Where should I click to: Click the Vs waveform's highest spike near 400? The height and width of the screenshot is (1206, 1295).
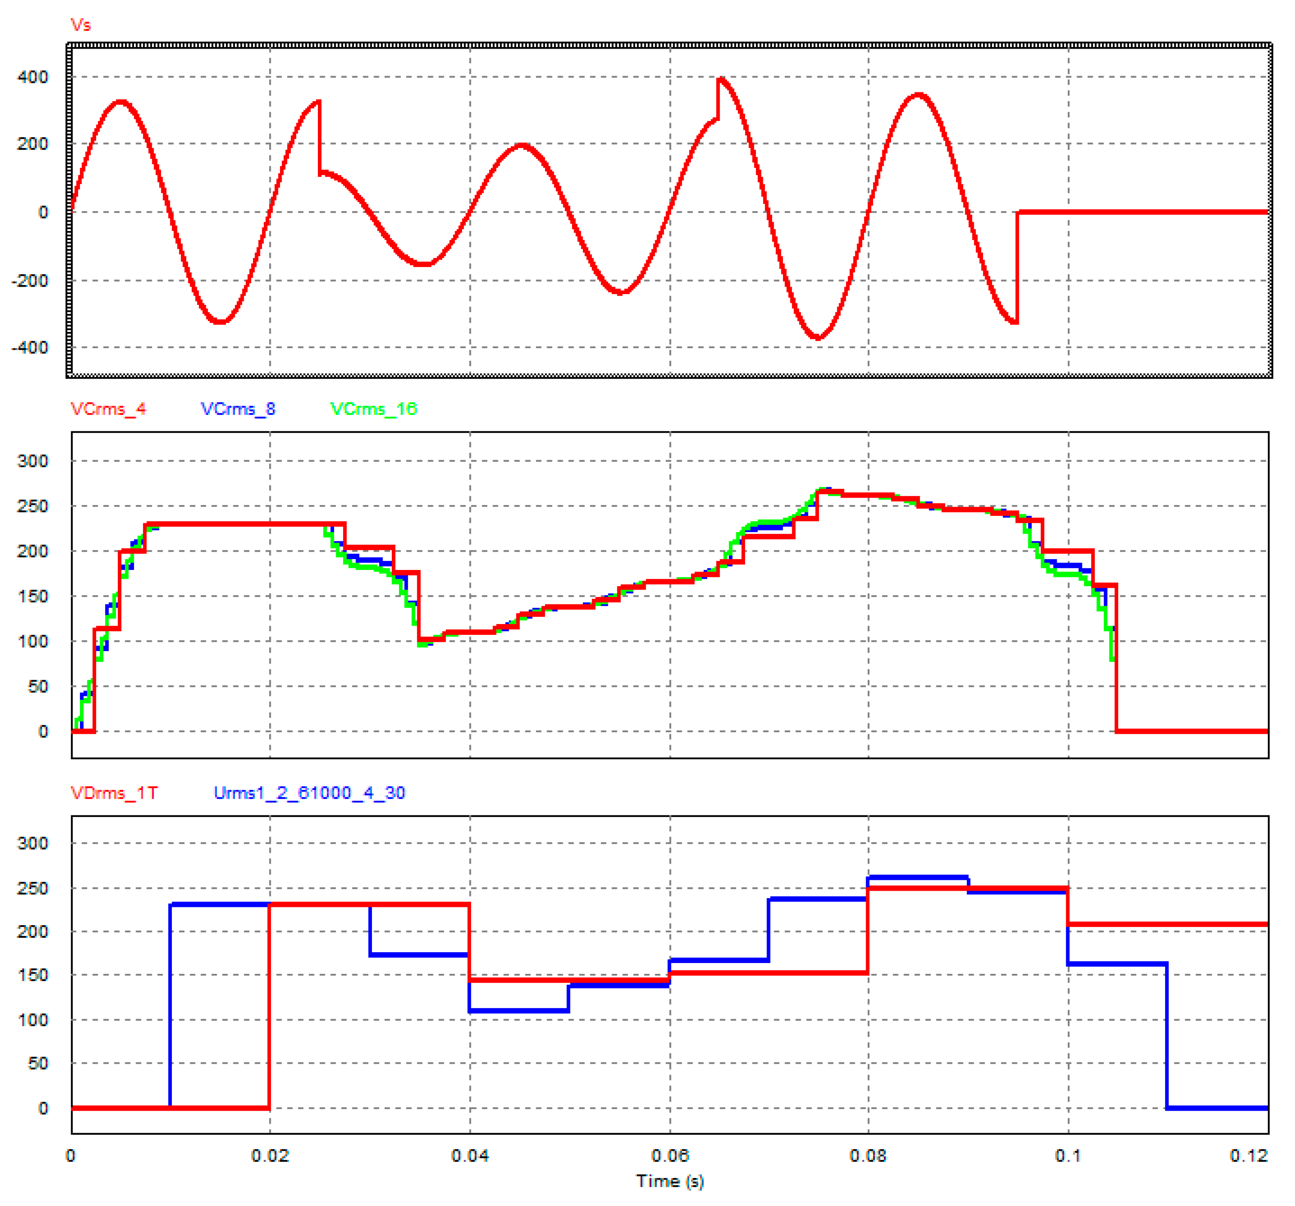pyautogui.click(x=721, y=80)
